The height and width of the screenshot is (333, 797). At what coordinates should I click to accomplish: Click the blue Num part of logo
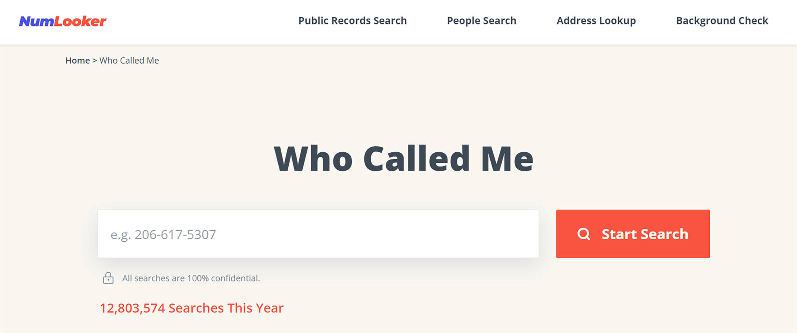tap(37, 21)
